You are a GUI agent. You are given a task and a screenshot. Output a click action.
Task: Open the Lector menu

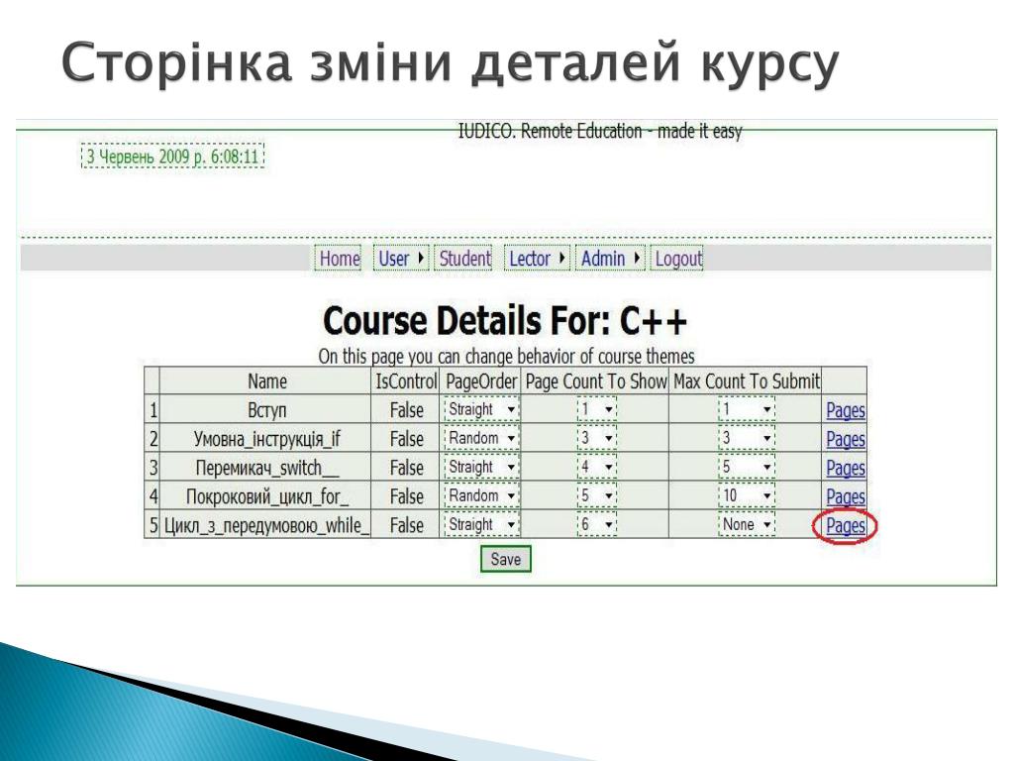[x=538, y=259]
